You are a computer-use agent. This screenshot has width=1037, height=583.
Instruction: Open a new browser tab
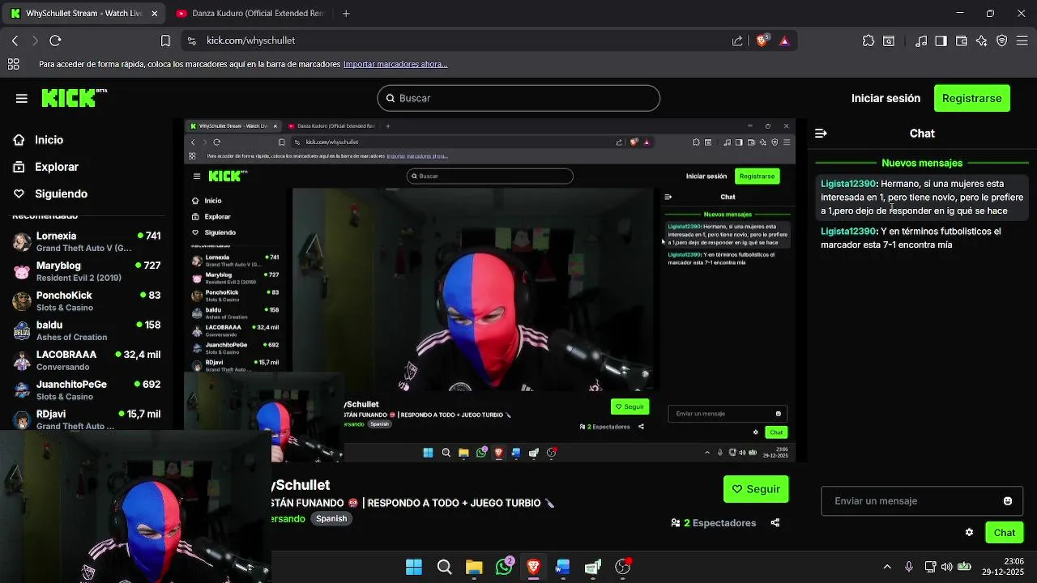346,14
